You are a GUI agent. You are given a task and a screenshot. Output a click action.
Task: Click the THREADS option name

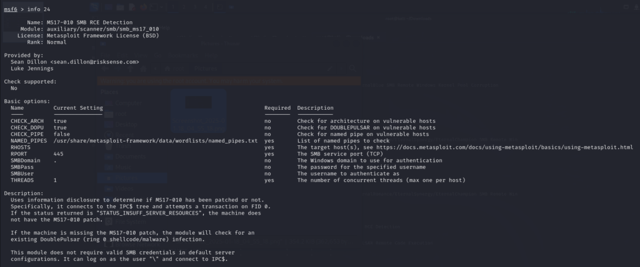coord(22,180)
